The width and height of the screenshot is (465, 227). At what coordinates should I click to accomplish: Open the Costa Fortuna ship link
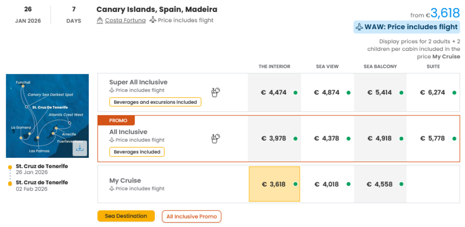125,20
